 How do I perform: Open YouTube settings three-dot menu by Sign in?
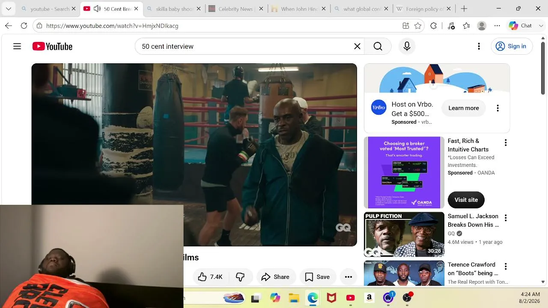click(x=479, y=46)
